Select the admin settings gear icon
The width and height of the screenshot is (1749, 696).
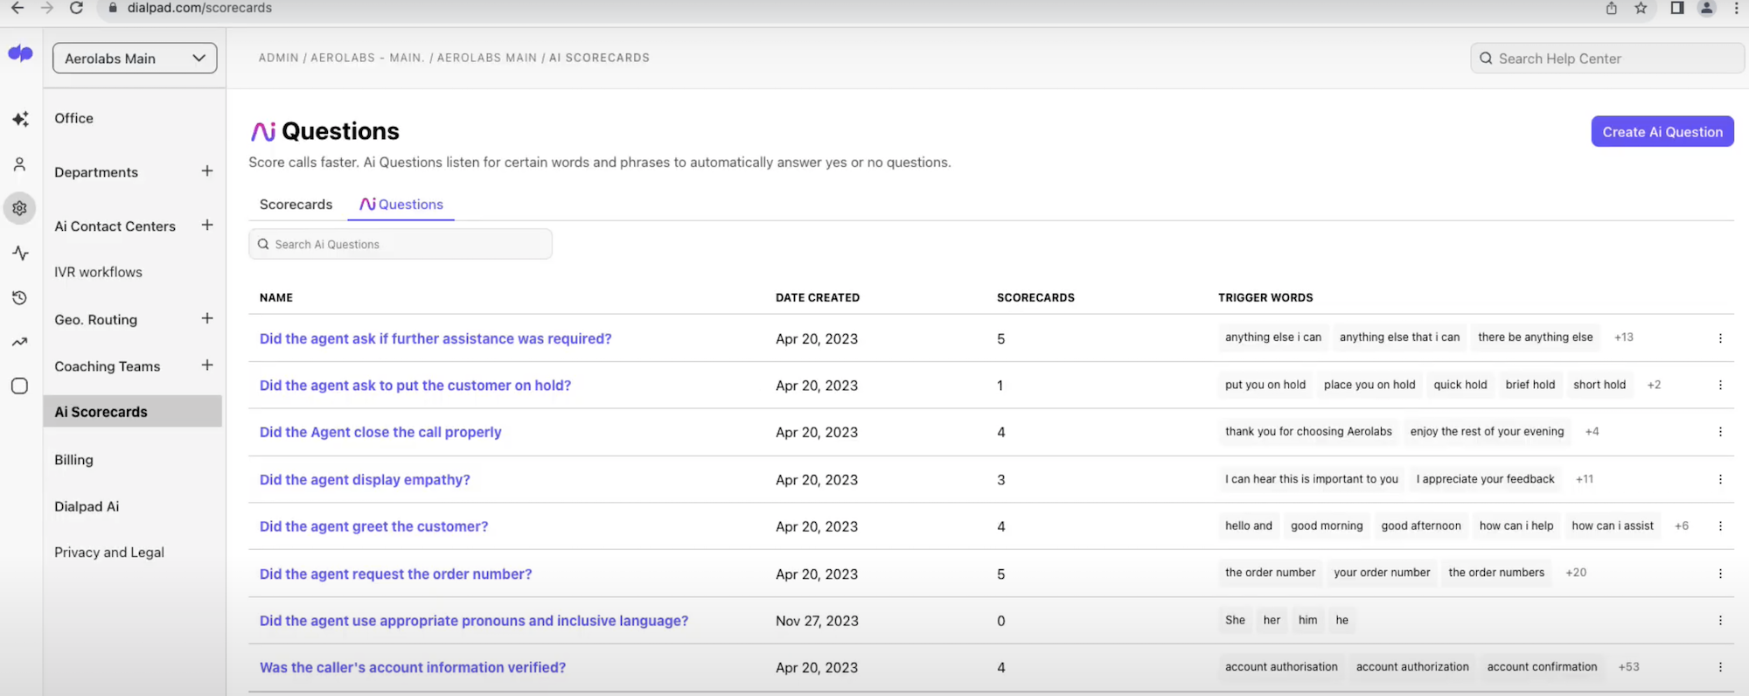coord(19,208)
